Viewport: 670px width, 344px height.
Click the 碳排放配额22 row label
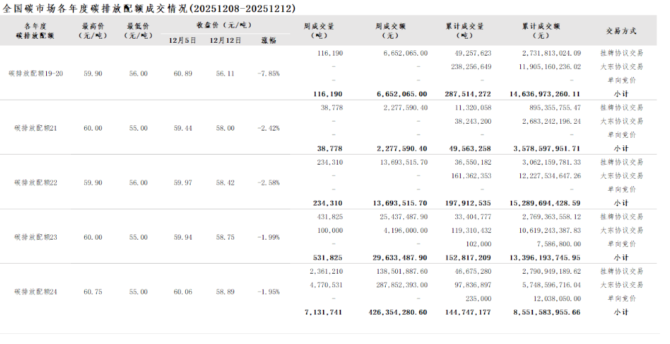pos(35,182)
